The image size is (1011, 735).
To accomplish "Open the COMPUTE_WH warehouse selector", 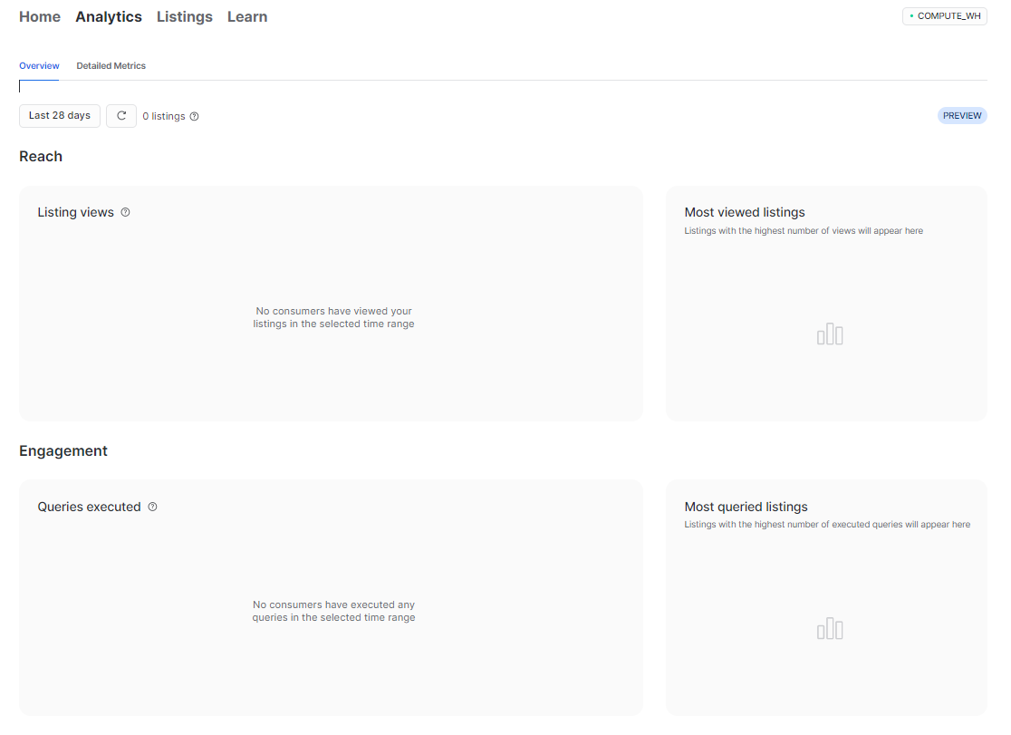I will [x=945, y=15].
